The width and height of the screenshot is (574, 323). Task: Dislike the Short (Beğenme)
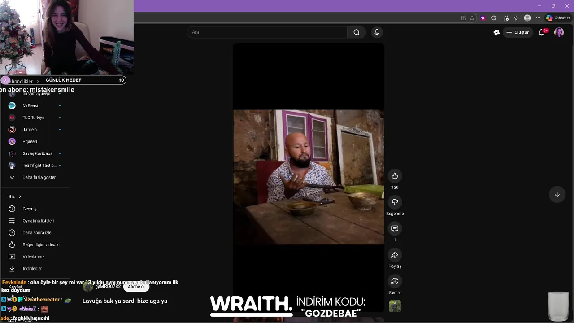point(395,202)
